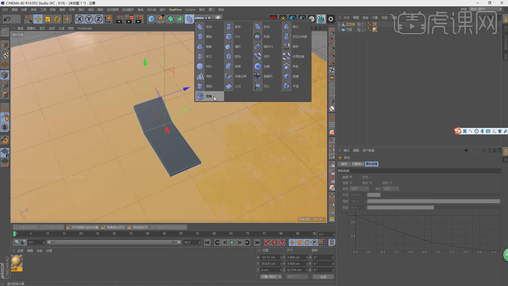Activate the Move tool
508x286 pixels.
pos(38,19)
